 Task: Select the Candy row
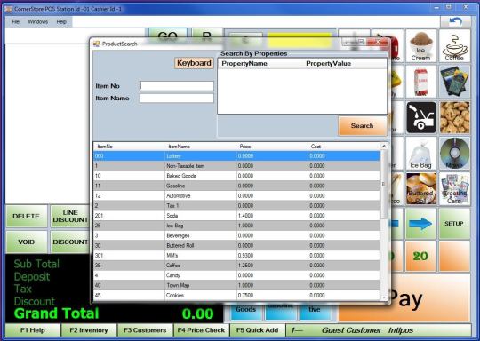(236, 275)
